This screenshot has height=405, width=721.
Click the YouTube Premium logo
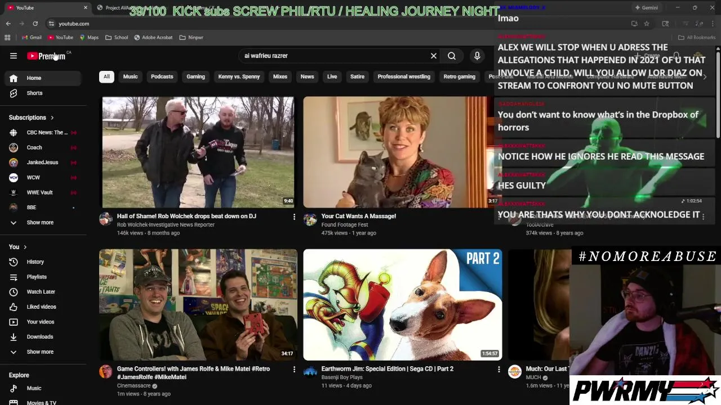point(46,56)
